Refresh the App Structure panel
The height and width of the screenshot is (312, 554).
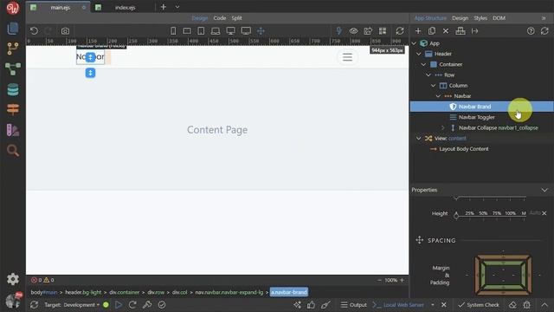click(x=544, y=31)
